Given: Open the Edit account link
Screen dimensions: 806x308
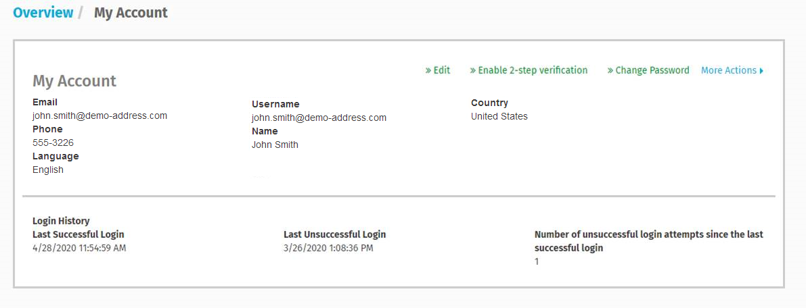Looking at the screenshot, I should click(x=441, y=70).
